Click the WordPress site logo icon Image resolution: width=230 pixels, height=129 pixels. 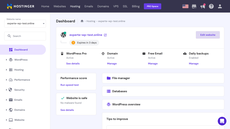(63, 35)
